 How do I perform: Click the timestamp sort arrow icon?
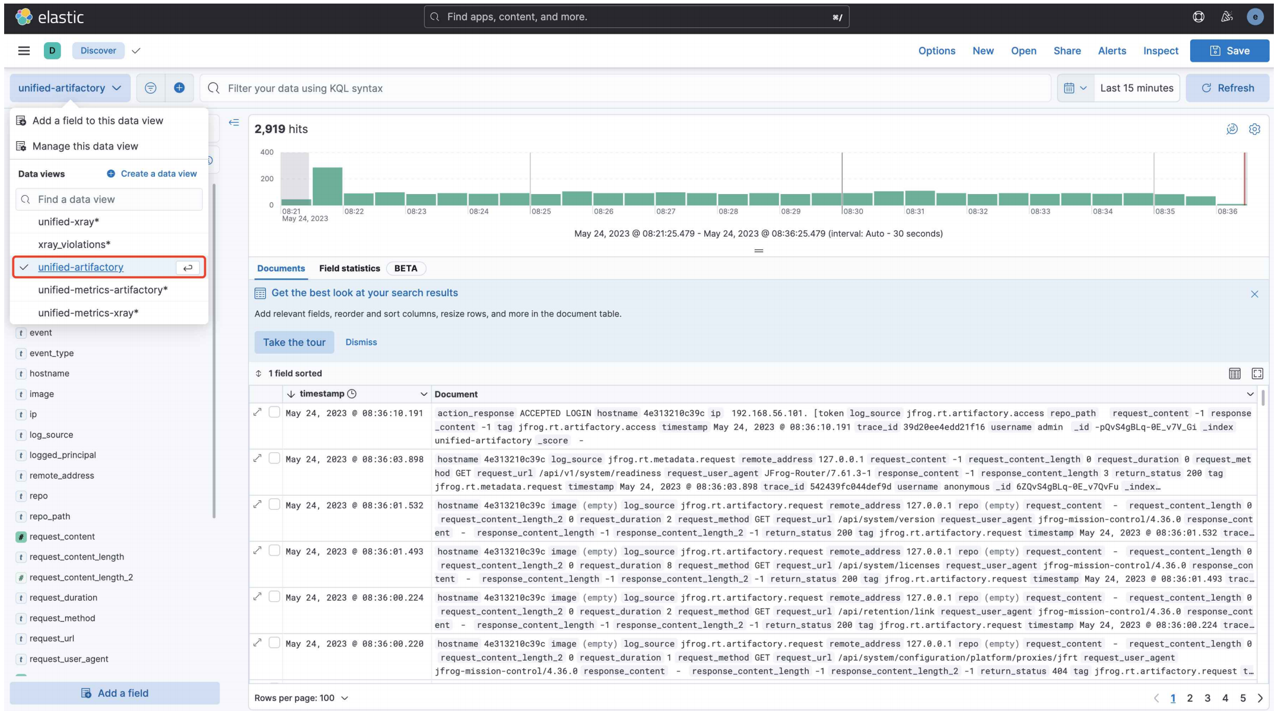291,394
